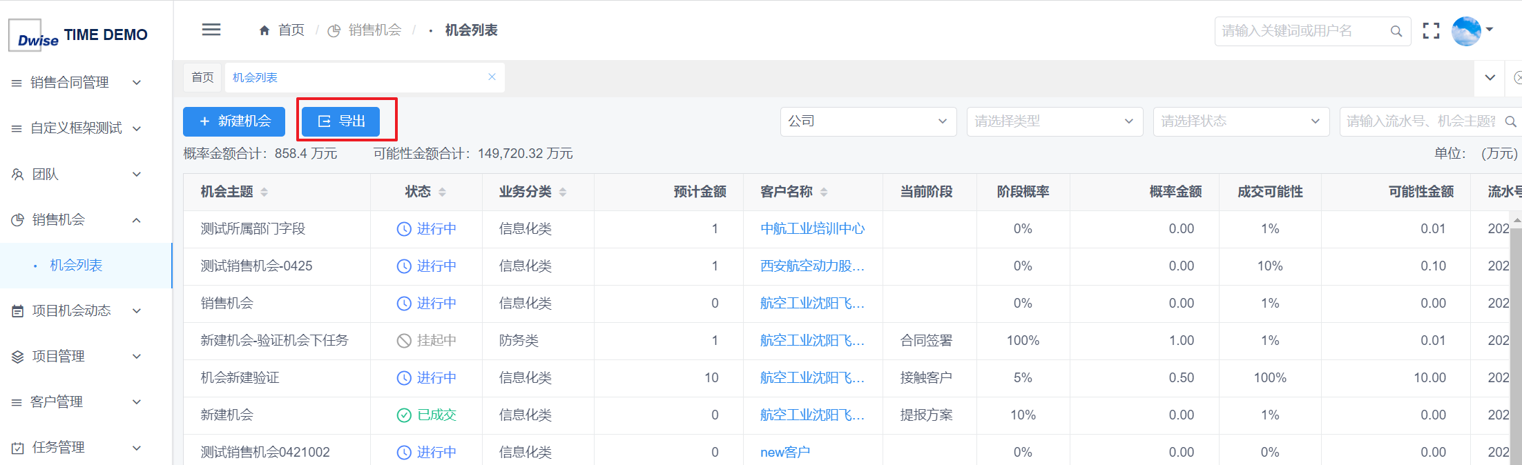Click the 可能性金额 column header

[1421, 192]
